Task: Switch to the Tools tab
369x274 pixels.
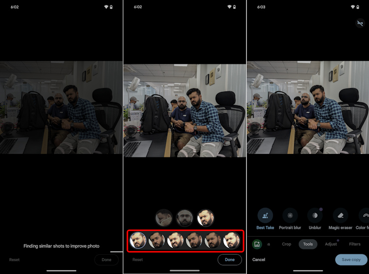Action: 308,244
